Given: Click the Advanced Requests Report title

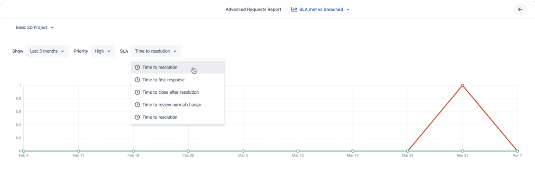Looking at the screenshot, I should 253,9.
